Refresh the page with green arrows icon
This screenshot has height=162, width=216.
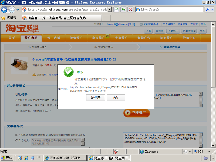[x=123, y=9]
